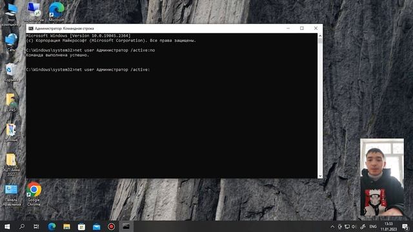Open the 'Этот компьютер' desktop icon
413x232 pixels.
point(11,14)
